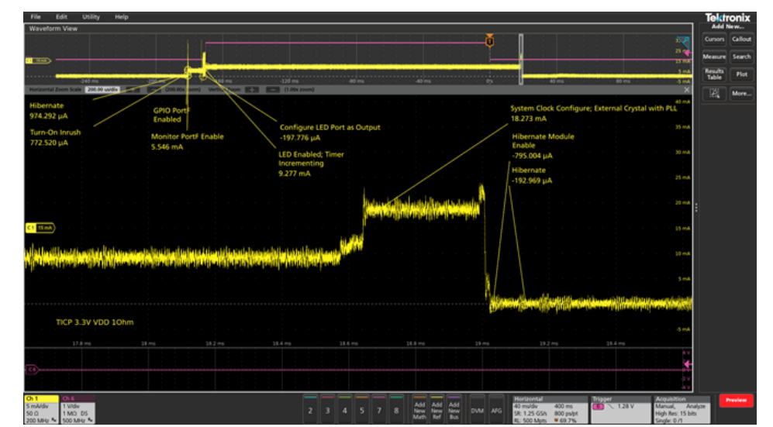Click the Tektronix logo
The image size is (773, 427).
pos(727,18)
